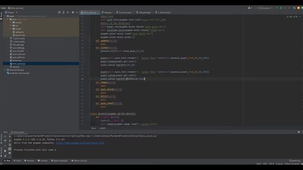Image resolution: width=303 pixels, height=170 pixels.
Task: Click Oyun breadcrumb below editor
Action: [x=93, y=128]
